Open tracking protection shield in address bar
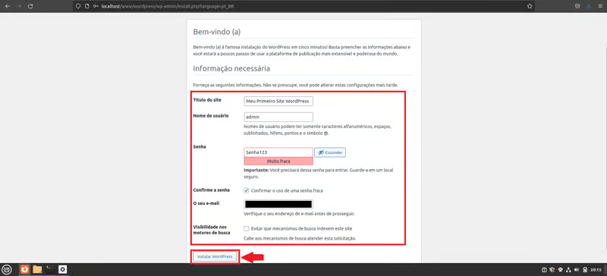607x276 pixels. coord(78,6)
